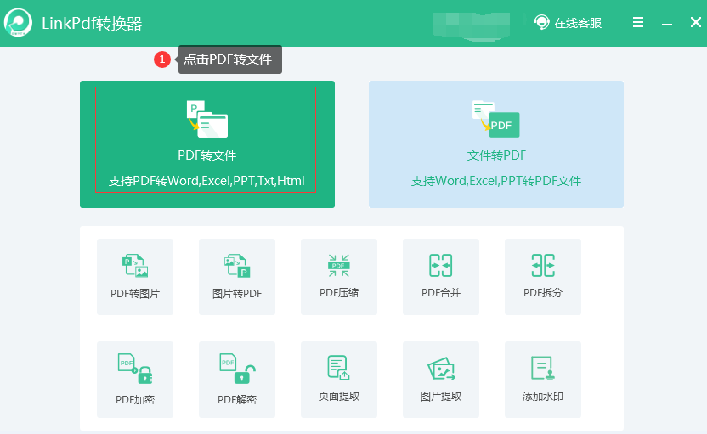The height and width of the screenshot is (434, 707).
Task: Open the PDF解密 unlock icon
Action: click(237, 369)
